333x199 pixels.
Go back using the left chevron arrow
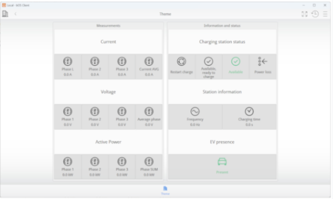point(16,14)
